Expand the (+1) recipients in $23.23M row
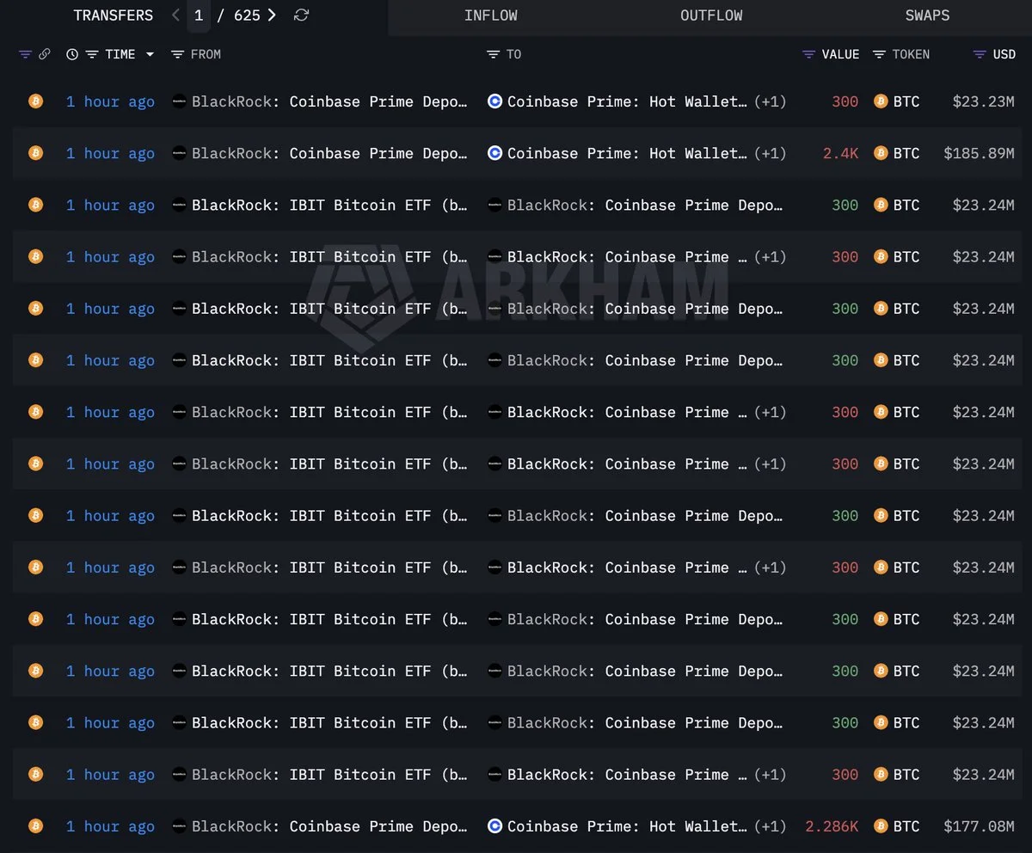The image size is (1032, 853). [770, 101]
